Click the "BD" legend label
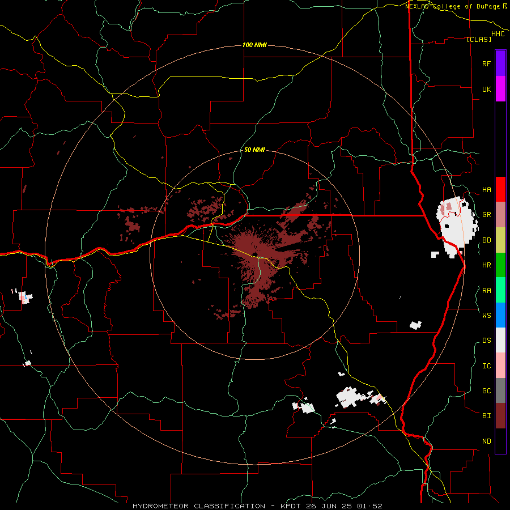Viewport: 510px width, 510px height. point(487,240)
